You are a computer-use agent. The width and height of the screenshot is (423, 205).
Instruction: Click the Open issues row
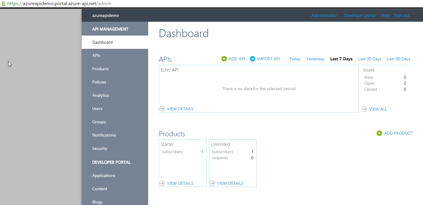click(x=385, y=83)
